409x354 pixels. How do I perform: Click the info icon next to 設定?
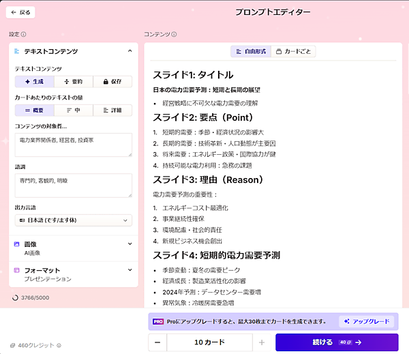24,34
